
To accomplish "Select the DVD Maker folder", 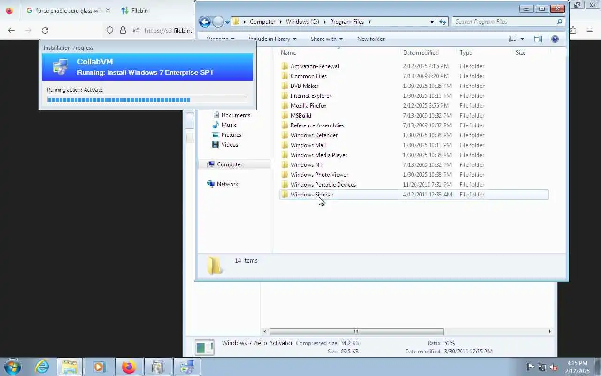I will 304,86.
